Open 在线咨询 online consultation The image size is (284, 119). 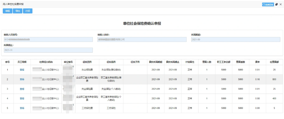point(268,5)
